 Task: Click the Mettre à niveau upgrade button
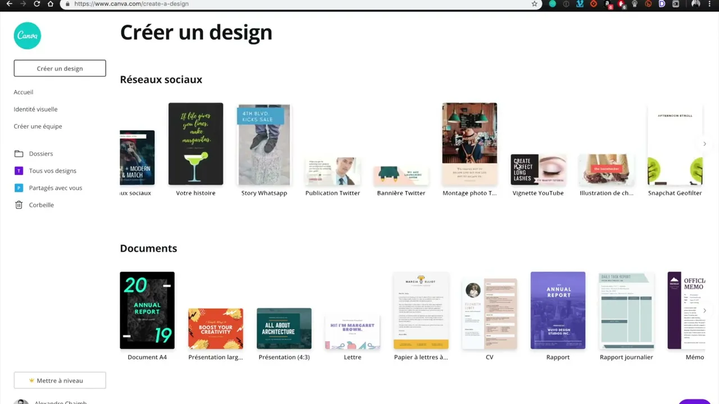pos(60,380)
